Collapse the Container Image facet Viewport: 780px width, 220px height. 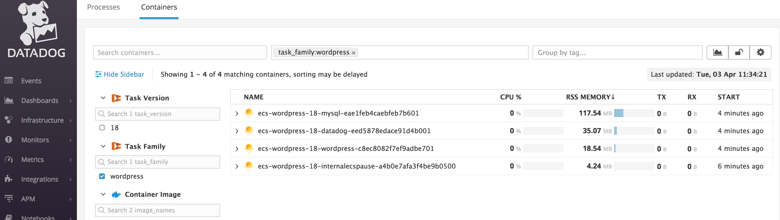point(103,194)
